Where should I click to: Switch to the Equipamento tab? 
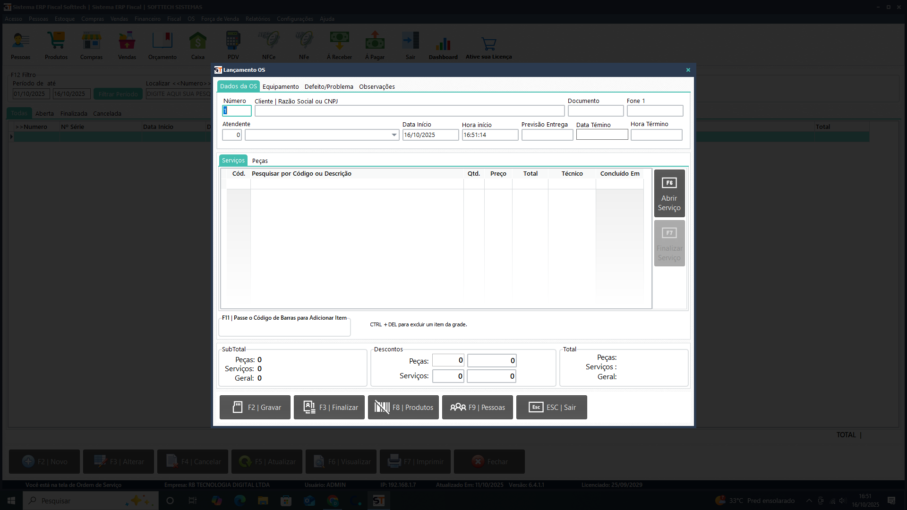tap(281, 86)
